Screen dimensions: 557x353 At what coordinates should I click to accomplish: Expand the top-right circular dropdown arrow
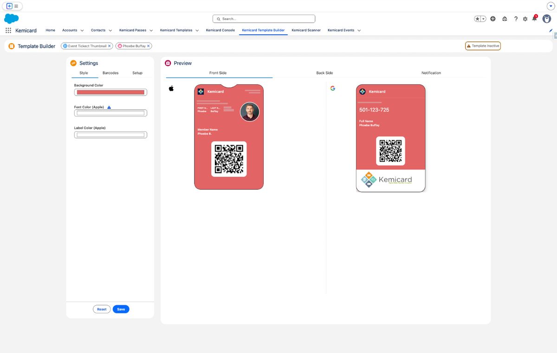click(x=551, y=6)
